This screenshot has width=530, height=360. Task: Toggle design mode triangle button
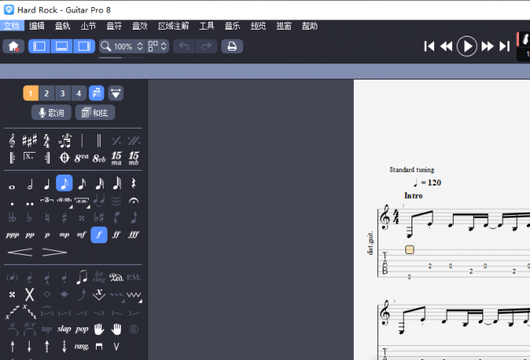[115, 94]
